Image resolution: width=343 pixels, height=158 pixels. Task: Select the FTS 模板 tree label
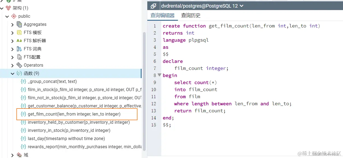tap(33, 33)
